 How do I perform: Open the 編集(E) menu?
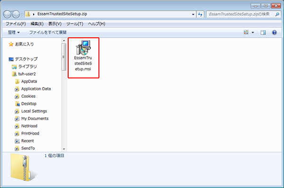37,24
